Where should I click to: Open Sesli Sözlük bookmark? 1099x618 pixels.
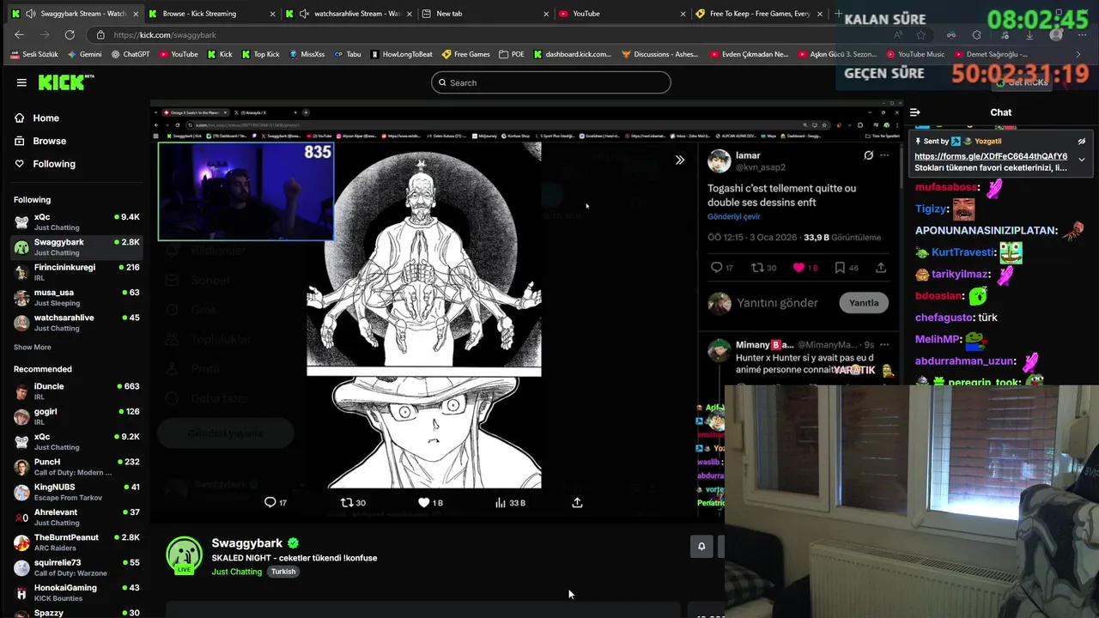(x=34, y=54)
